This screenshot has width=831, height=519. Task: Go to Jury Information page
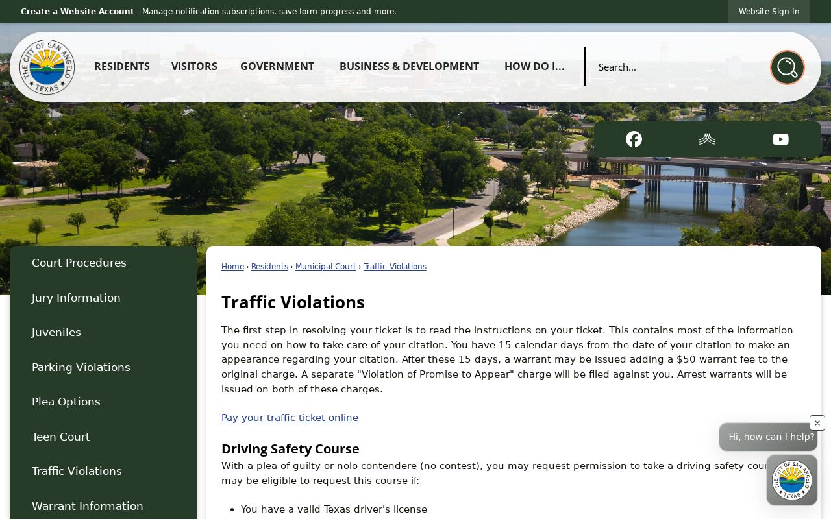[103, 298]
